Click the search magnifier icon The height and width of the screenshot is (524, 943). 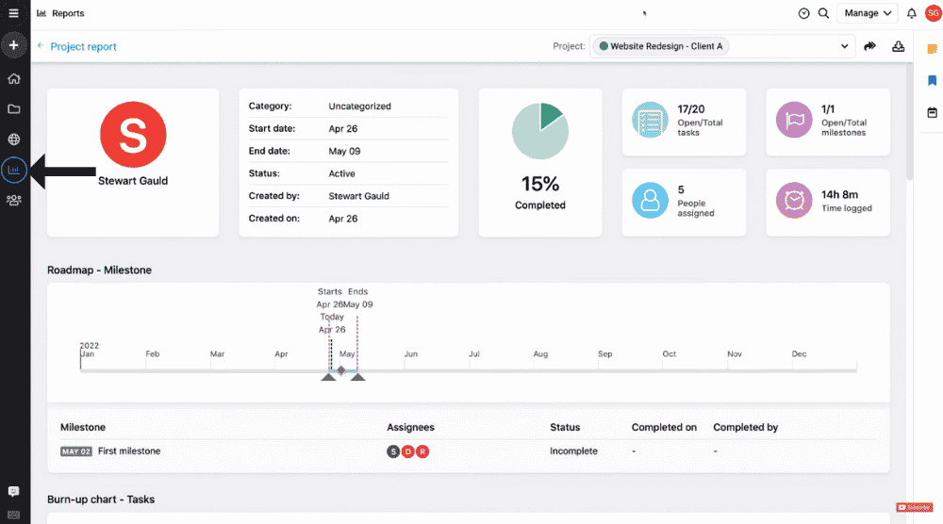click(823, 13)
